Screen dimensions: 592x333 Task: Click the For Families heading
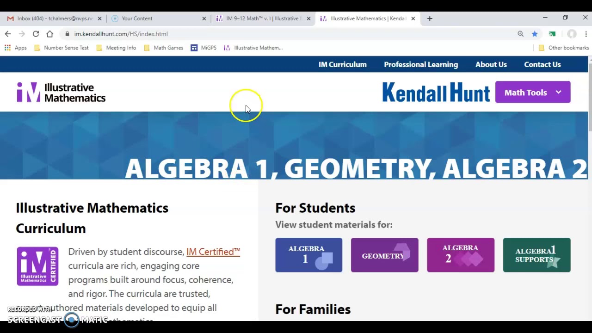(313, 309)
